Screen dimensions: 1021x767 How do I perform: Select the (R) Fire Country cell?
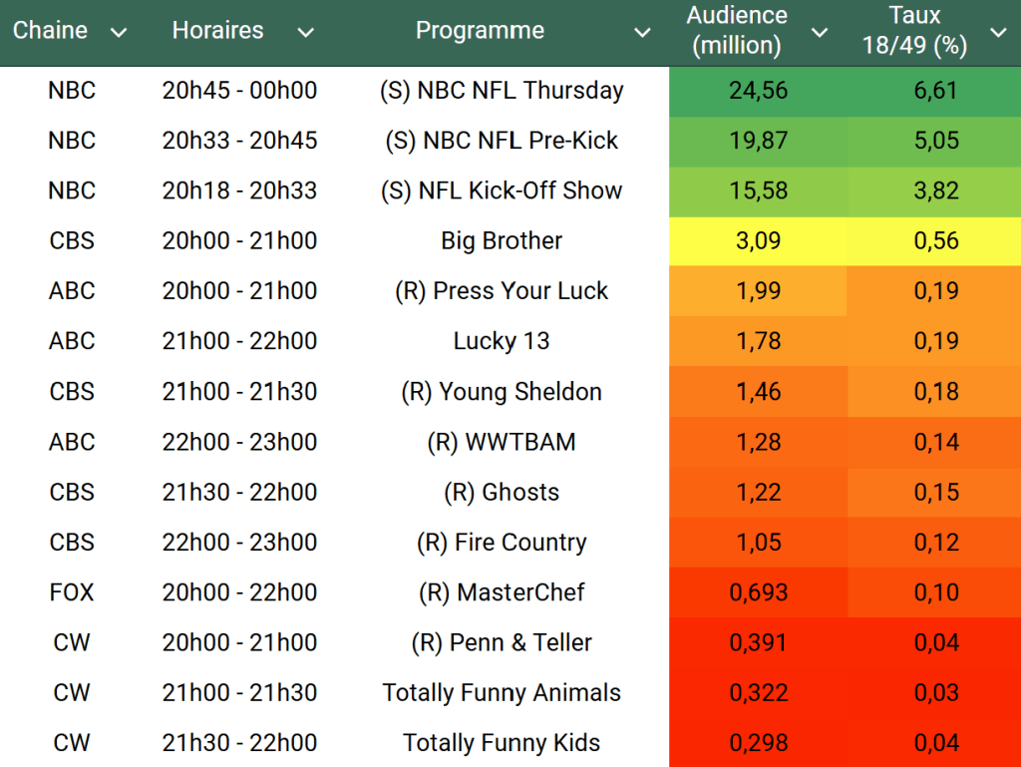[x=502, y=543]
